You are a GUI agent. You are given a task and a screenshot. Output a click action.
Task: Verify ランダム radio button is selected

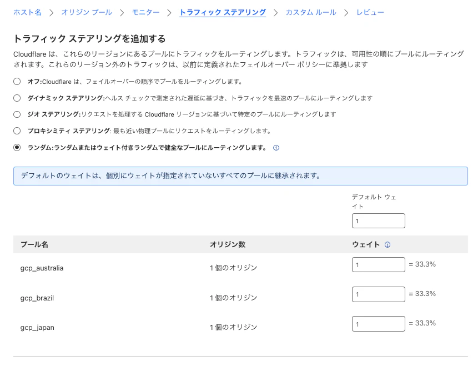[x=17, y=147]
